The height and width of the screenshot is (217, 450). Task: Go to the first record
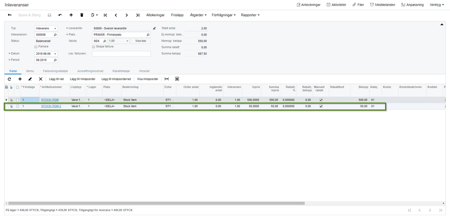pyautogui.click(x=106, y=15)
